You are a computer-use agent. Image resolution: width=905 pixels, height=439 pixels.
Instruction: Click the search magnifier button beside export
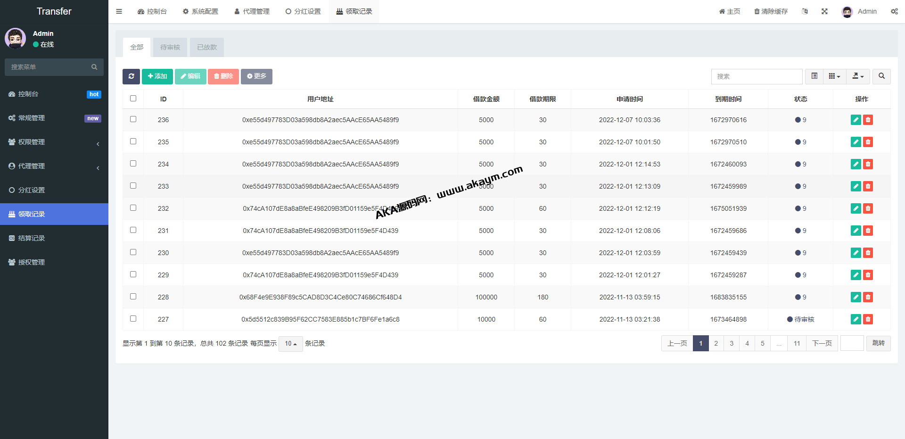[881, 76]
